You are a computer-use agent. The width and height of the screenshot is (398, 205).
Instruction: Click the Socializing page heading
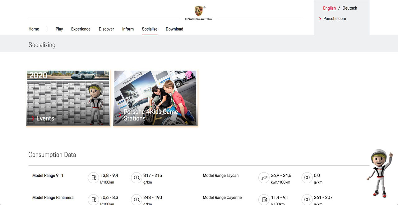pyautogui.click(x=42, y=45)
